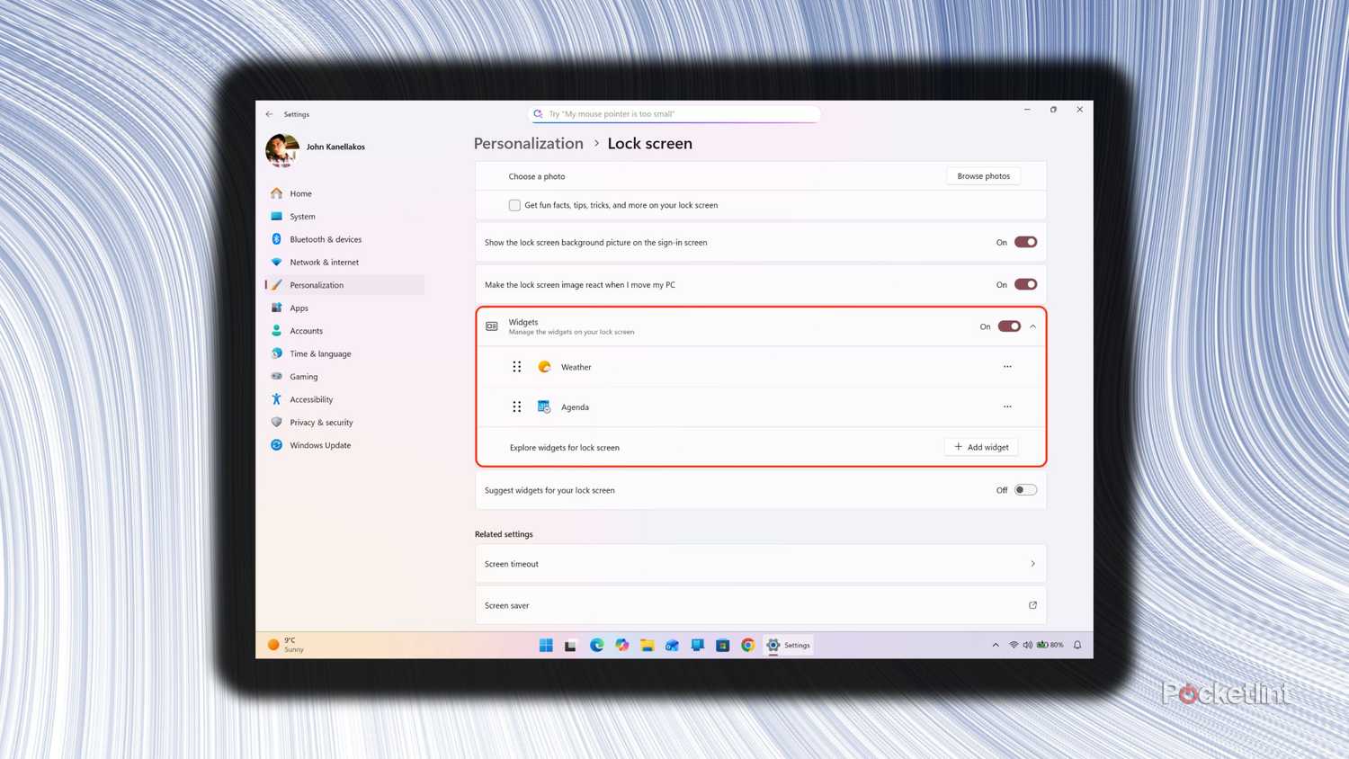The height and width of the screenshot is (759, 1349).
Task: Click Browse photos
Action: point(983,175)
